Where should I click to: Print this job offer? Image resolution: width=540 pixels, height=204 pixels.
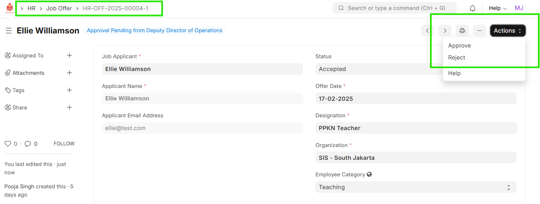pyautogui.click(x=462, y=31)
